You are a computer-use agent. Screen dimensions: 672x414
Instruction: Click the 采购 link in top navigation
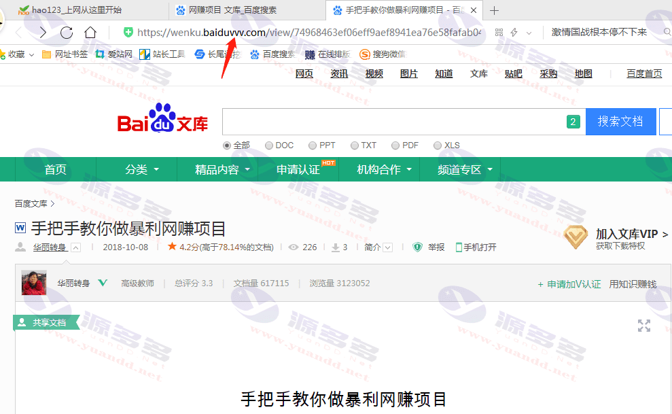(x=548, y=73)
